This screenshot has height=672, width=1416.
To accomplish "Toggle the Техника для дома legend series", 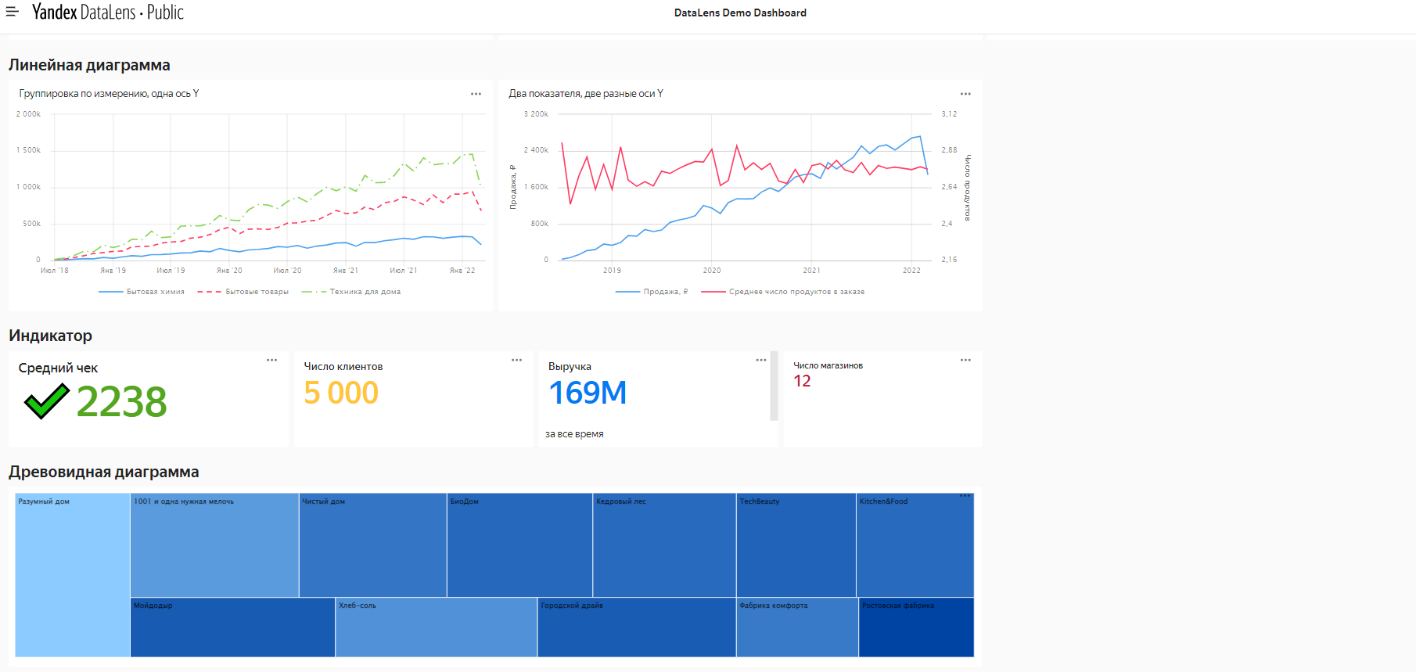I will 351,292.
